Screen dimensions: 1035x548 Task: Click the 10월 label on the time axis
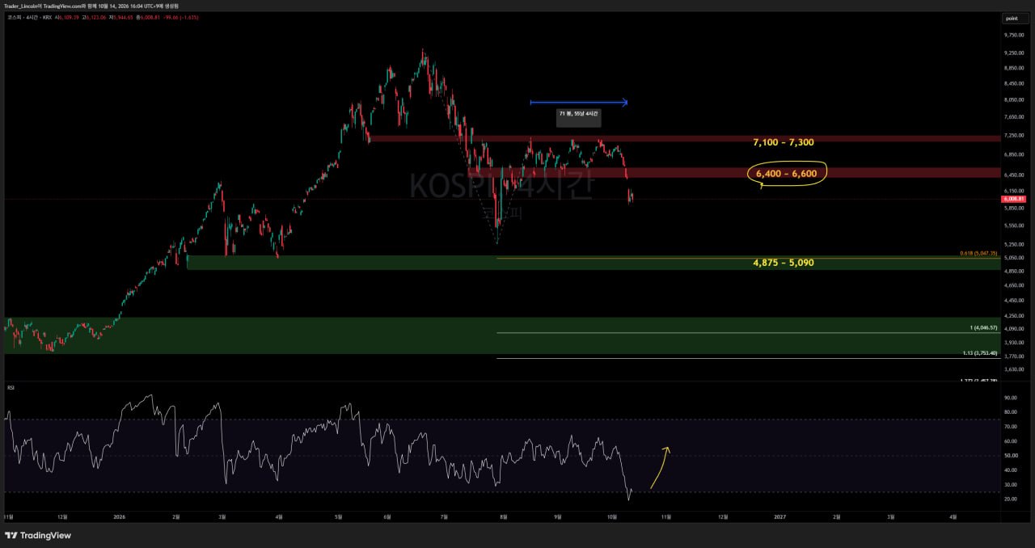point(611,516)
